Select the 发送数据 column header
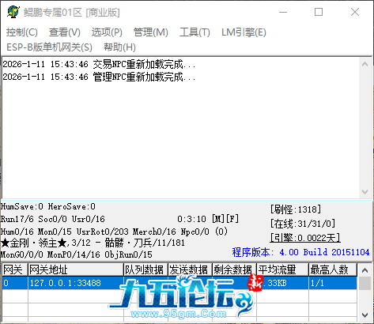This screenshot has width=374, height=324. (x=190, y=269)
